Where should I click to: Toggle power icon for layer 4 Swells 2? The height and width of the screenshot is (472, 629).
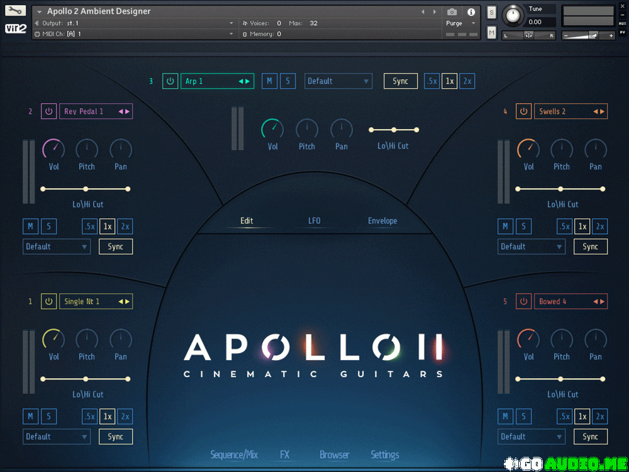524,111
